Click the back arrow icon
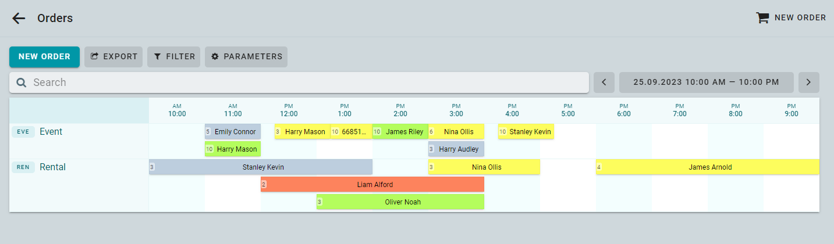The height and width of the screenshot is (244, 834). (x=19, y=18)
